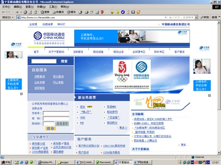
Task: Click the page vertical scrollbar thumb
Action: (219, 67)
